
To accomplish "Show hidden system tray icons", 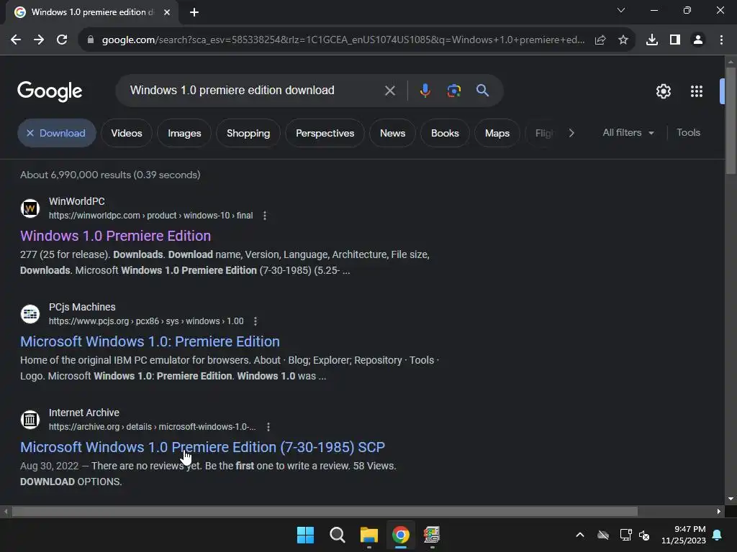I will [x=580, y=535].
